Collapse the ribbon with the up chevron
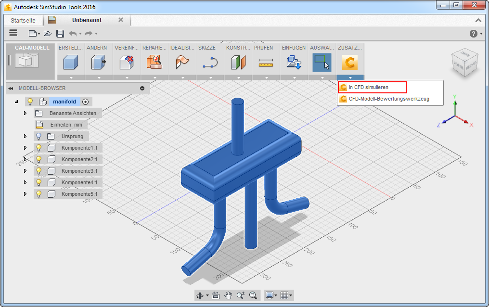The height and width of the screenshot is (307, 489). point(478,20)
